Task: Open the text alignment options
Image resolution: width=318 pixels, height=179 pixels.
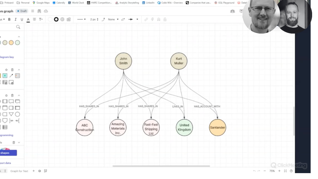Action: pos(34,19)
